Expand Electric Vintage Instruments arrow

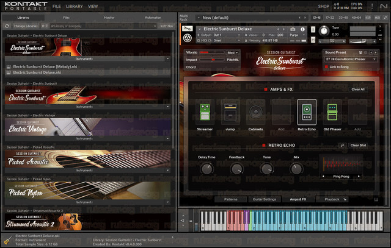167,138
